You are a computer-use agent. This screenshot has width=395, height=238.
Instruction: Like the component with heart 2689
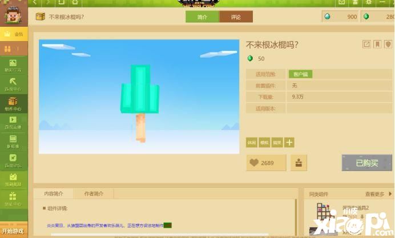point(266,163)
